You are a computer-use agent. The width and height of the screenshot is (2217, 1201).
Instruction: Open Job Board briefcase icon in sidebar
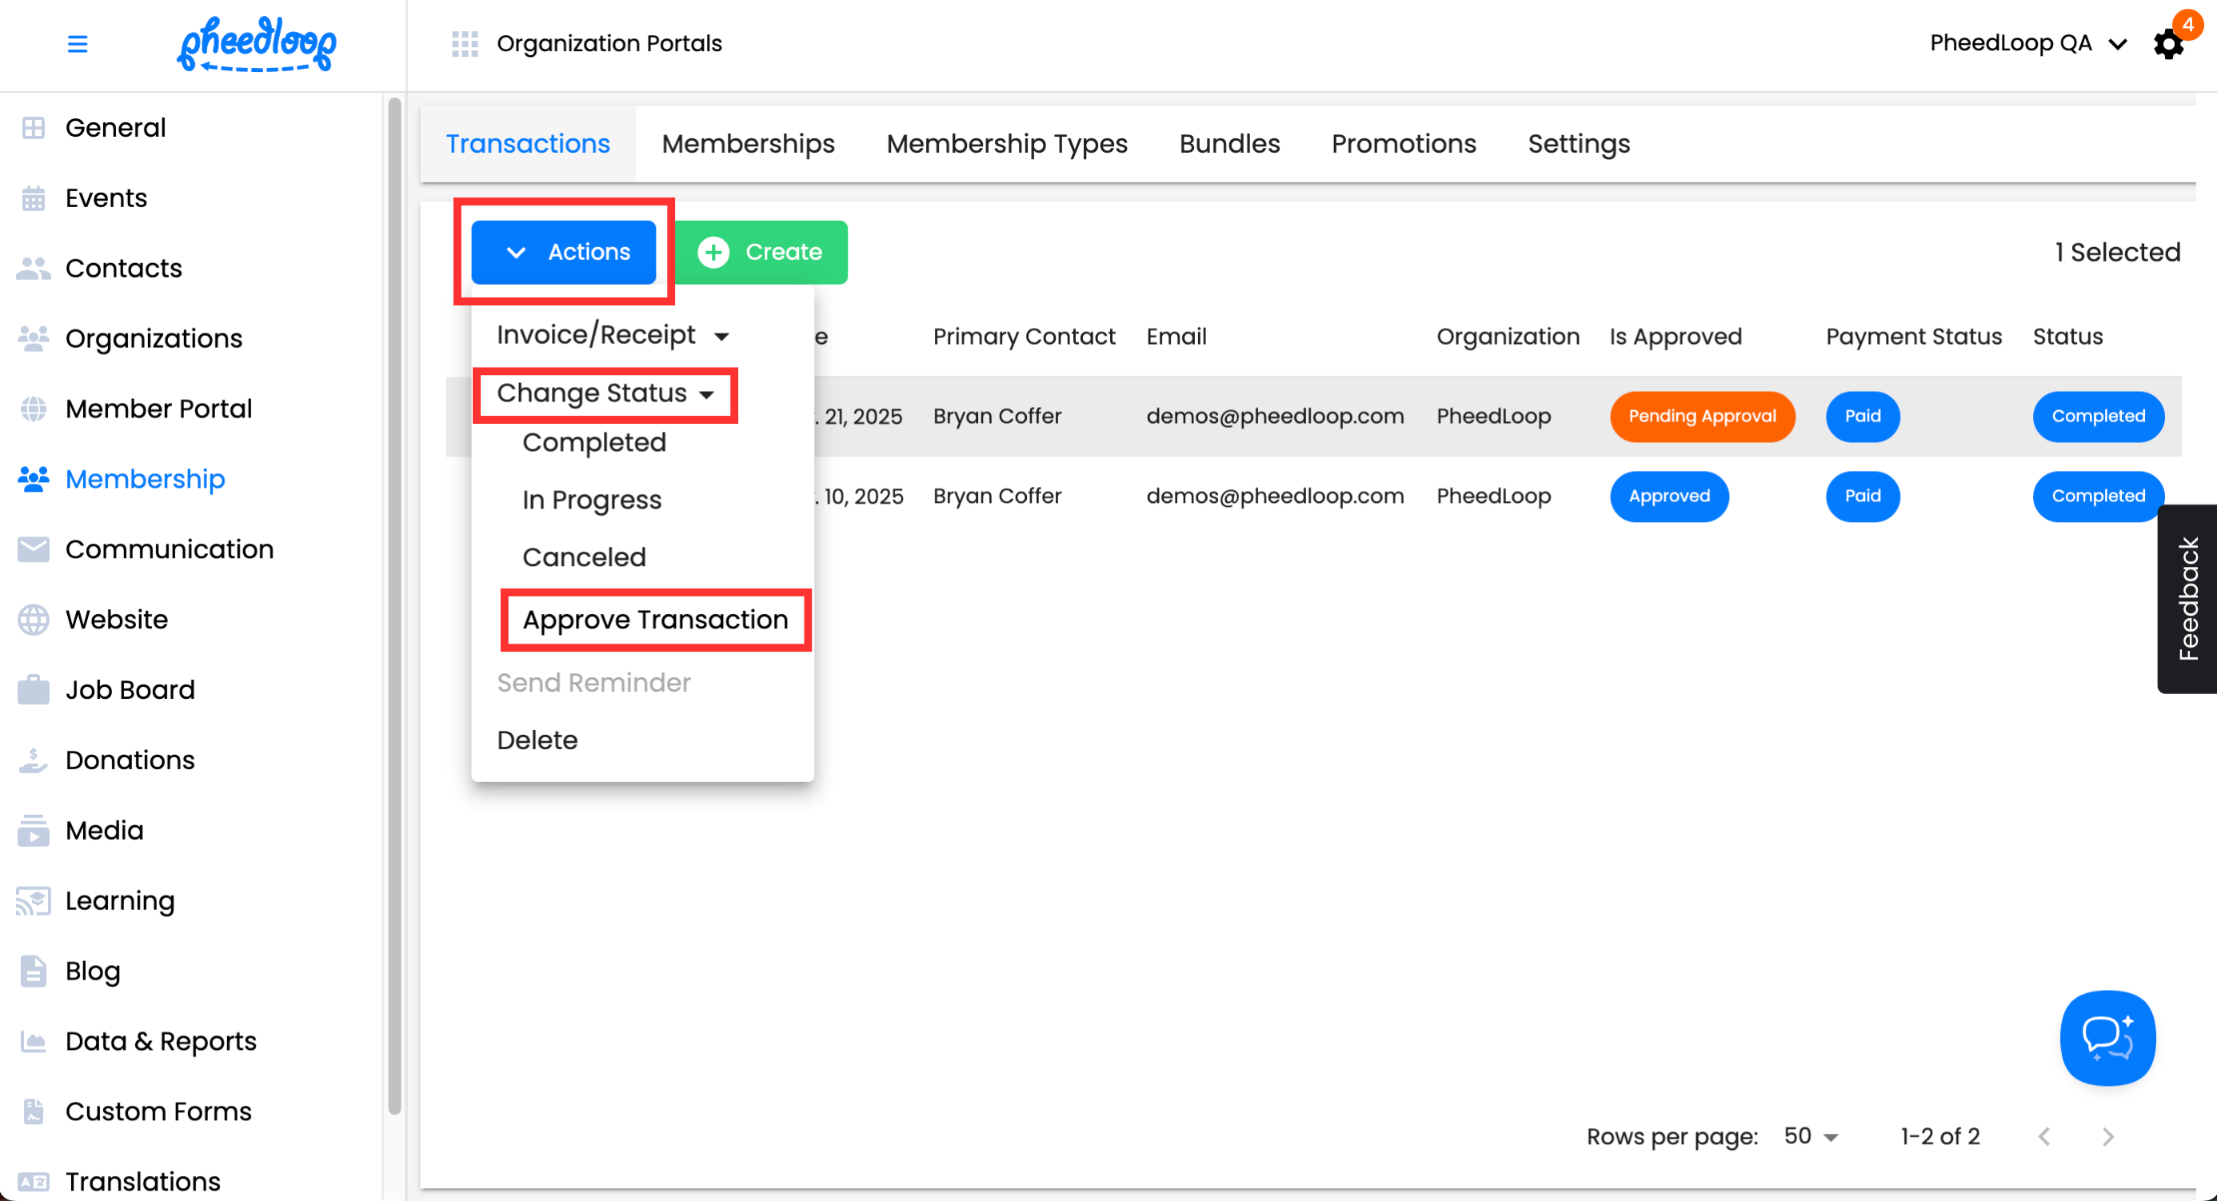[34, 689]
